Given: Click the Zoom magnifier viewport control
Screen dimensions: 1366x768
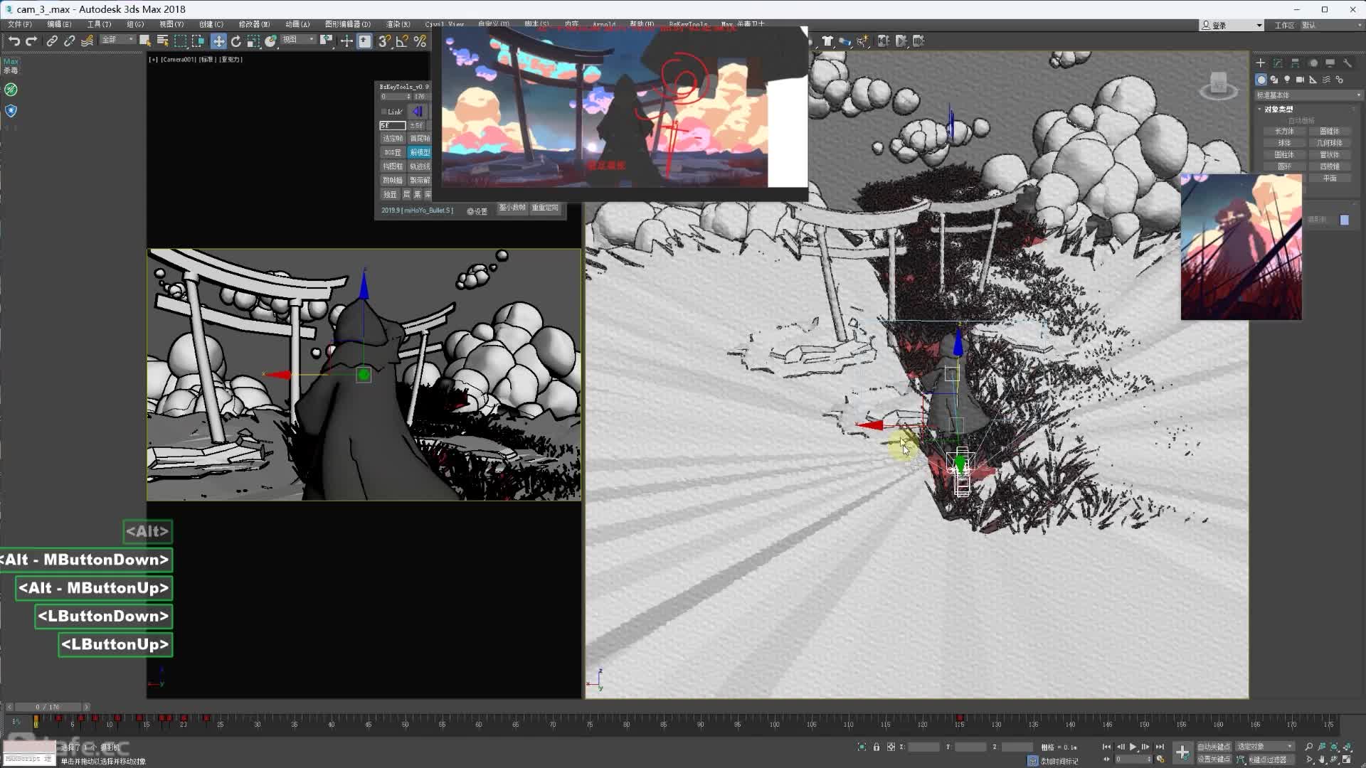Looking at the screenshot, I should point(1308,747).
